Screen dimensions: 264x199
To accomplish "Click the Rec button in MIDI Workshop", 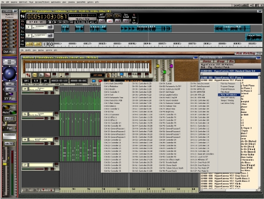I will tap(47, 75).
